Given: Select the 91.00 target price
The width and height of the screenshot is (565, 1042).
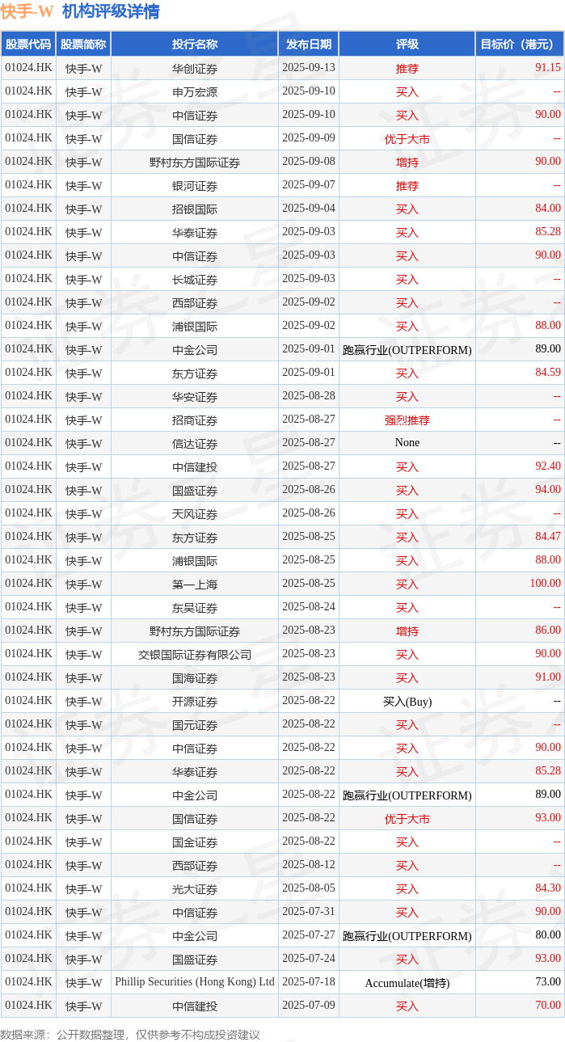Looking at the screenshot, I should (548, 677).
